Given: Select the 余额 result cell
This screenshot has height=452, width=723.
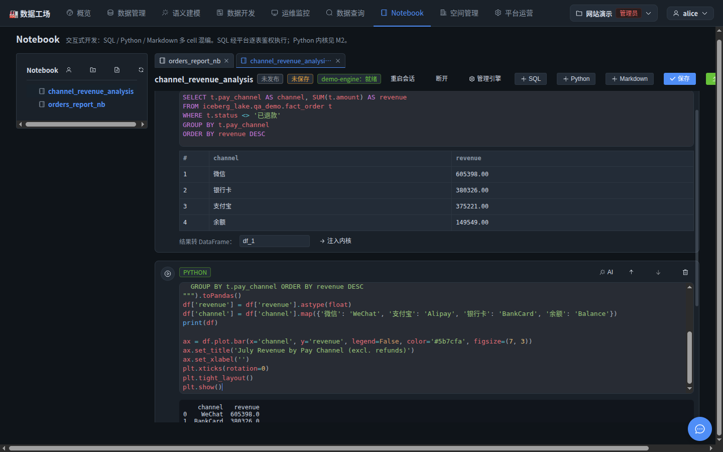Looking at the screenshot, I should point(330,222).
